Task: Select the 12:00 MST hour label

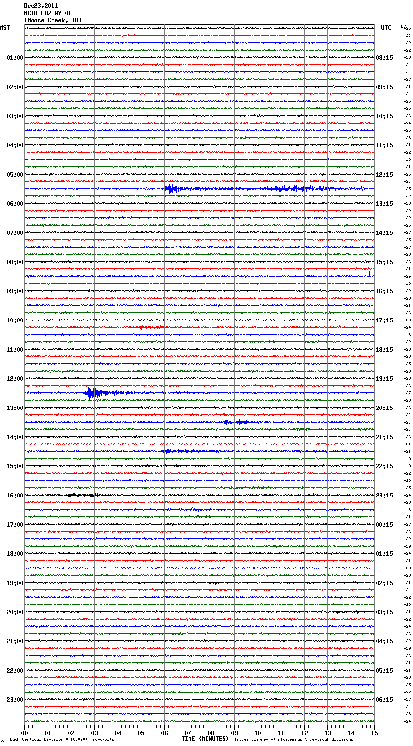Action: 15,379
